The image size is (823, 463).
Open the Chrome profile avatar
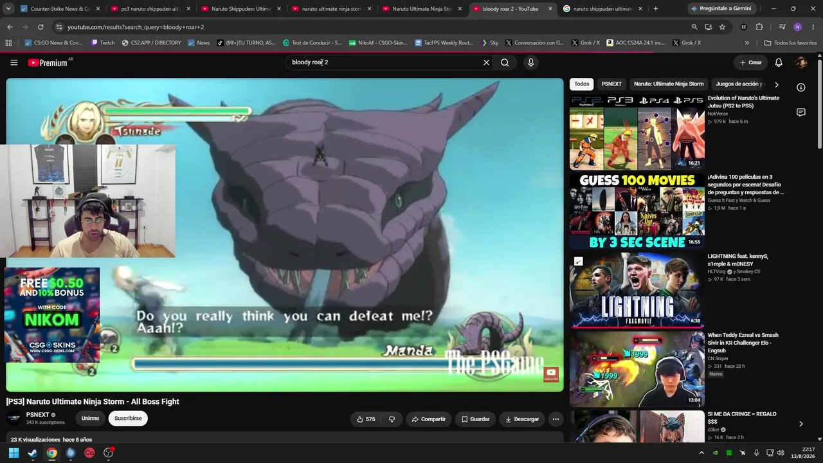tap(797, 27)
